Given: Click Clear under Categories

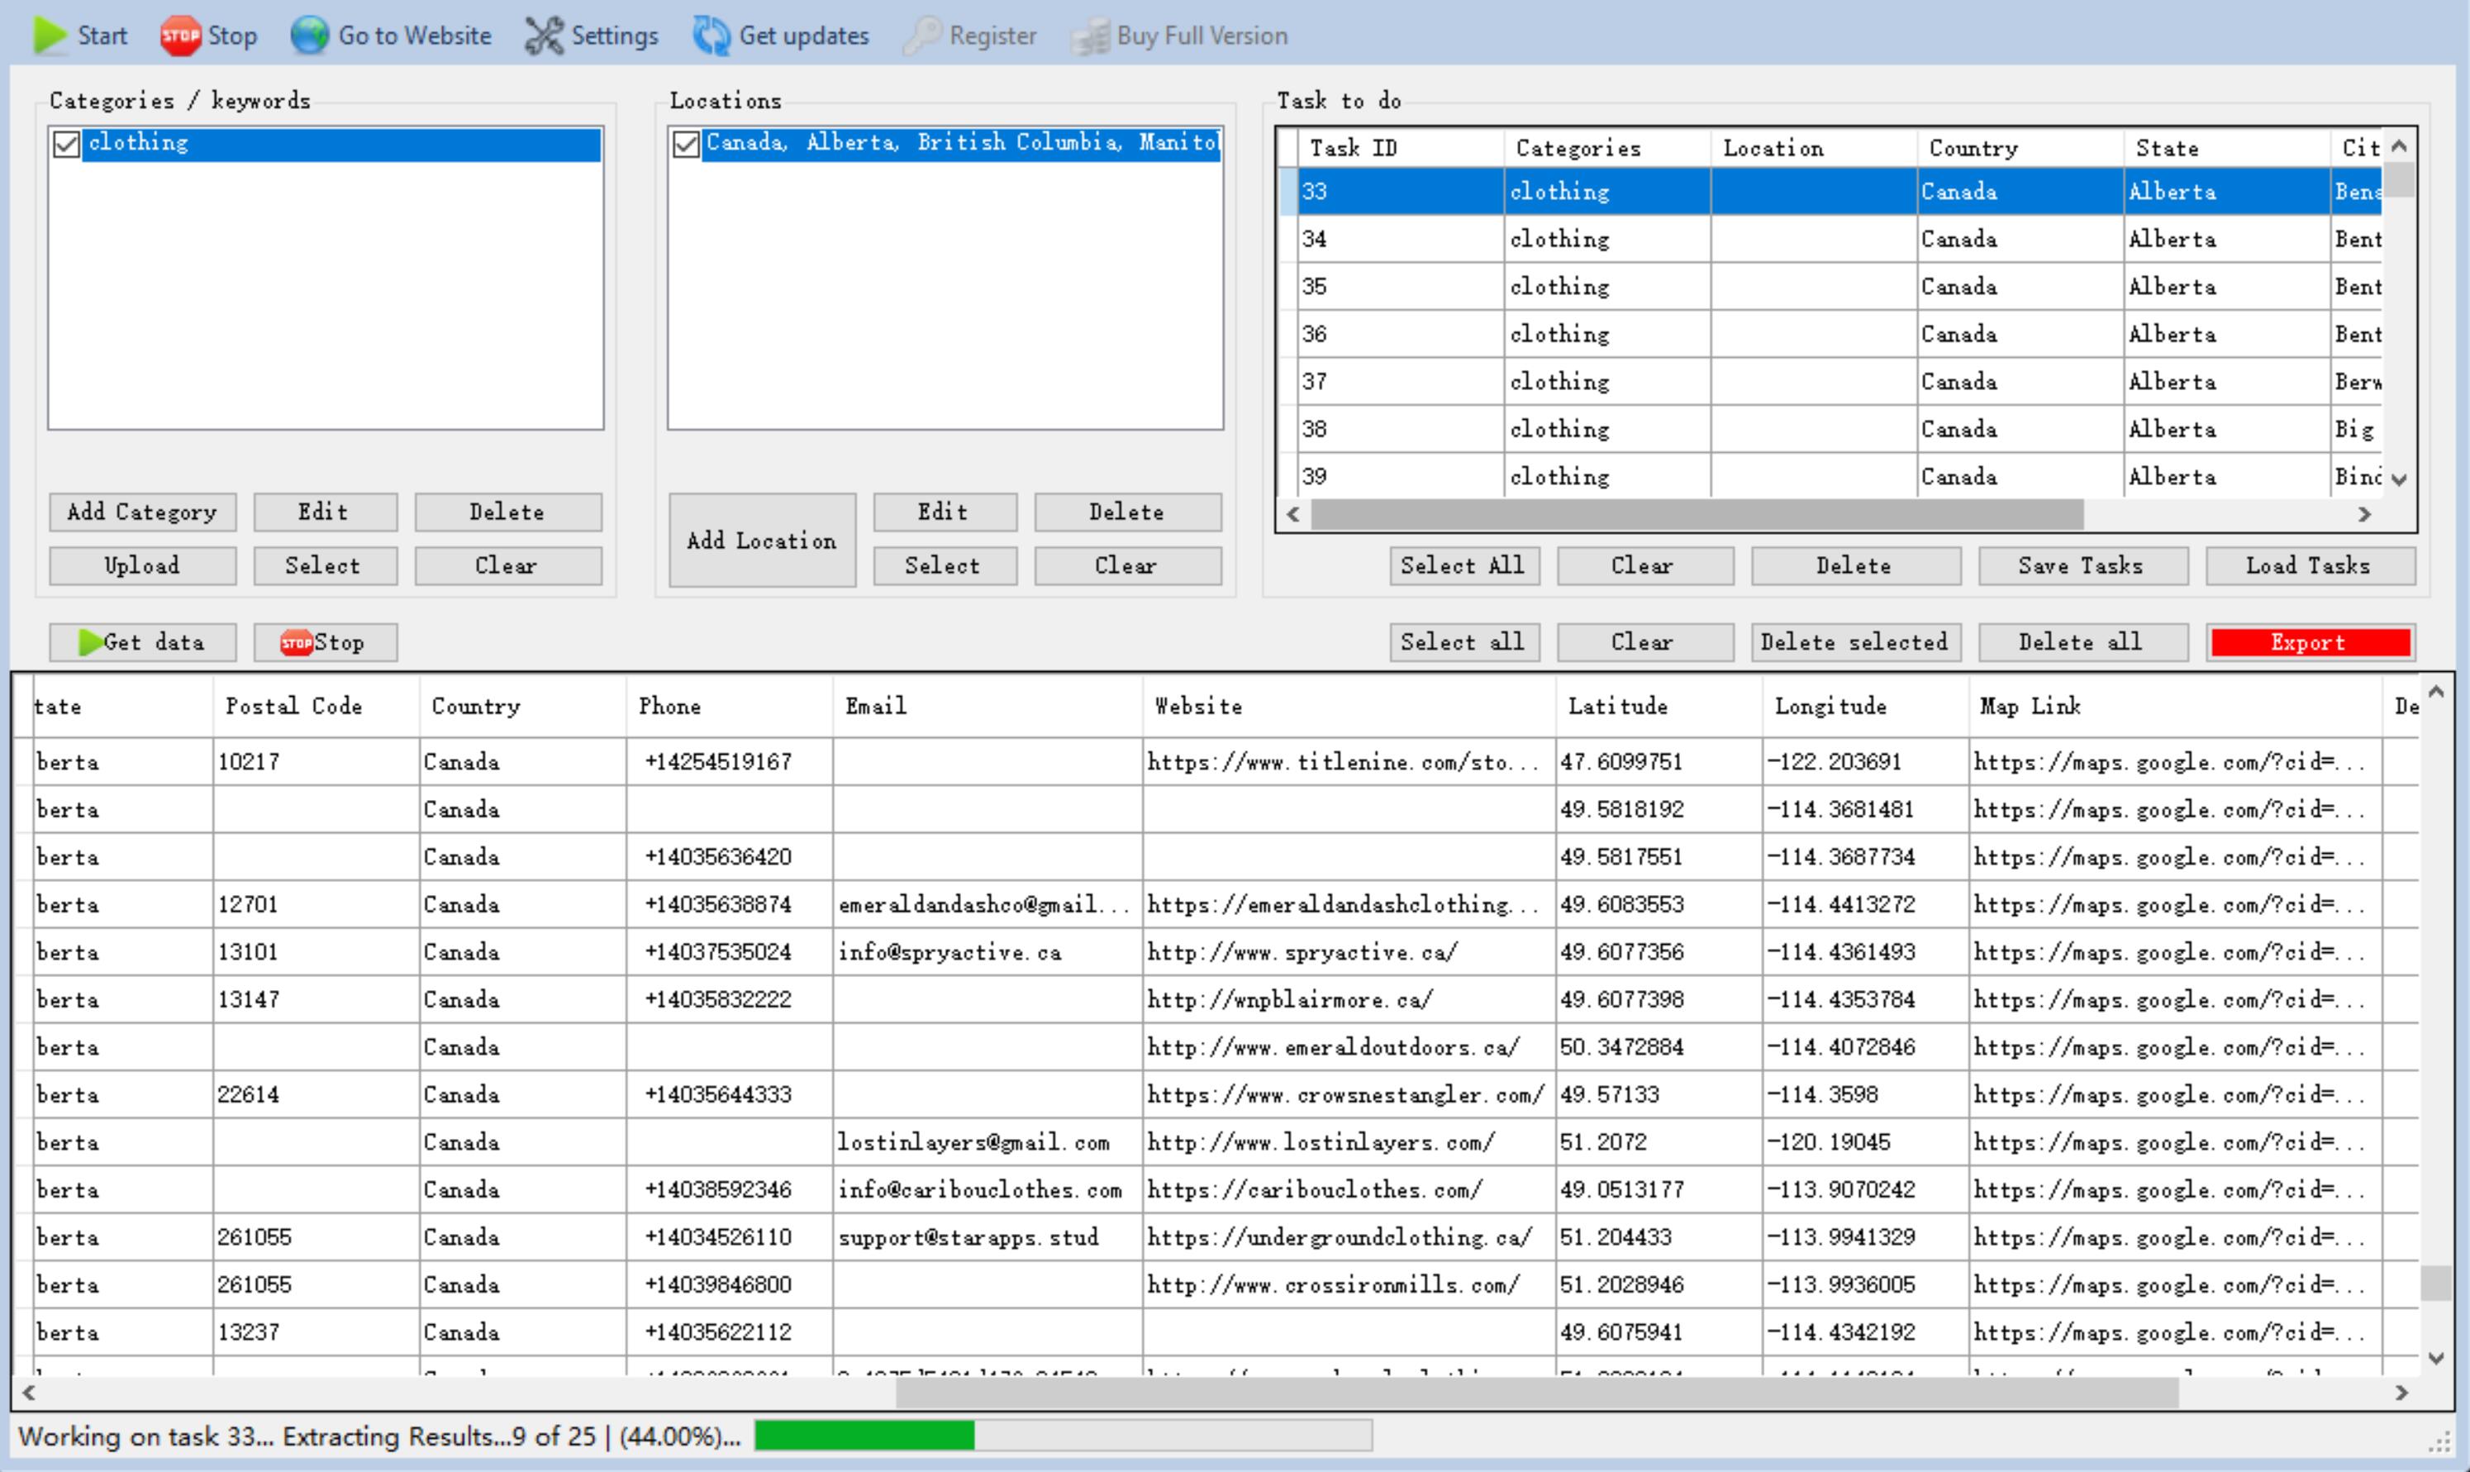Looking at the screenshot, I should pos(507,565).
